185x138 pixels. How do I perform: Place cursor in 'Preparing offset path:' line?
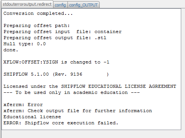click(37, 25)
